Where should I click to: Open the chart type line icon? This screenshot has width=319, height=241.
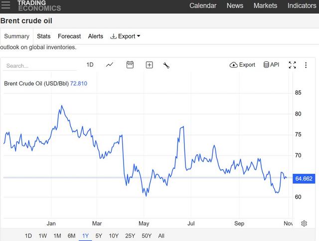click(x=110, y=65)
